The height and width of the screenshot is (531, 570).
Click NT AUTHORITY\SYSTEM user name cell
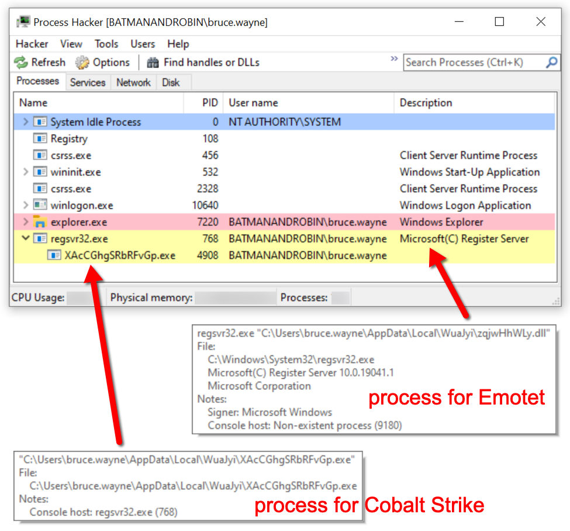pos(285,122)
